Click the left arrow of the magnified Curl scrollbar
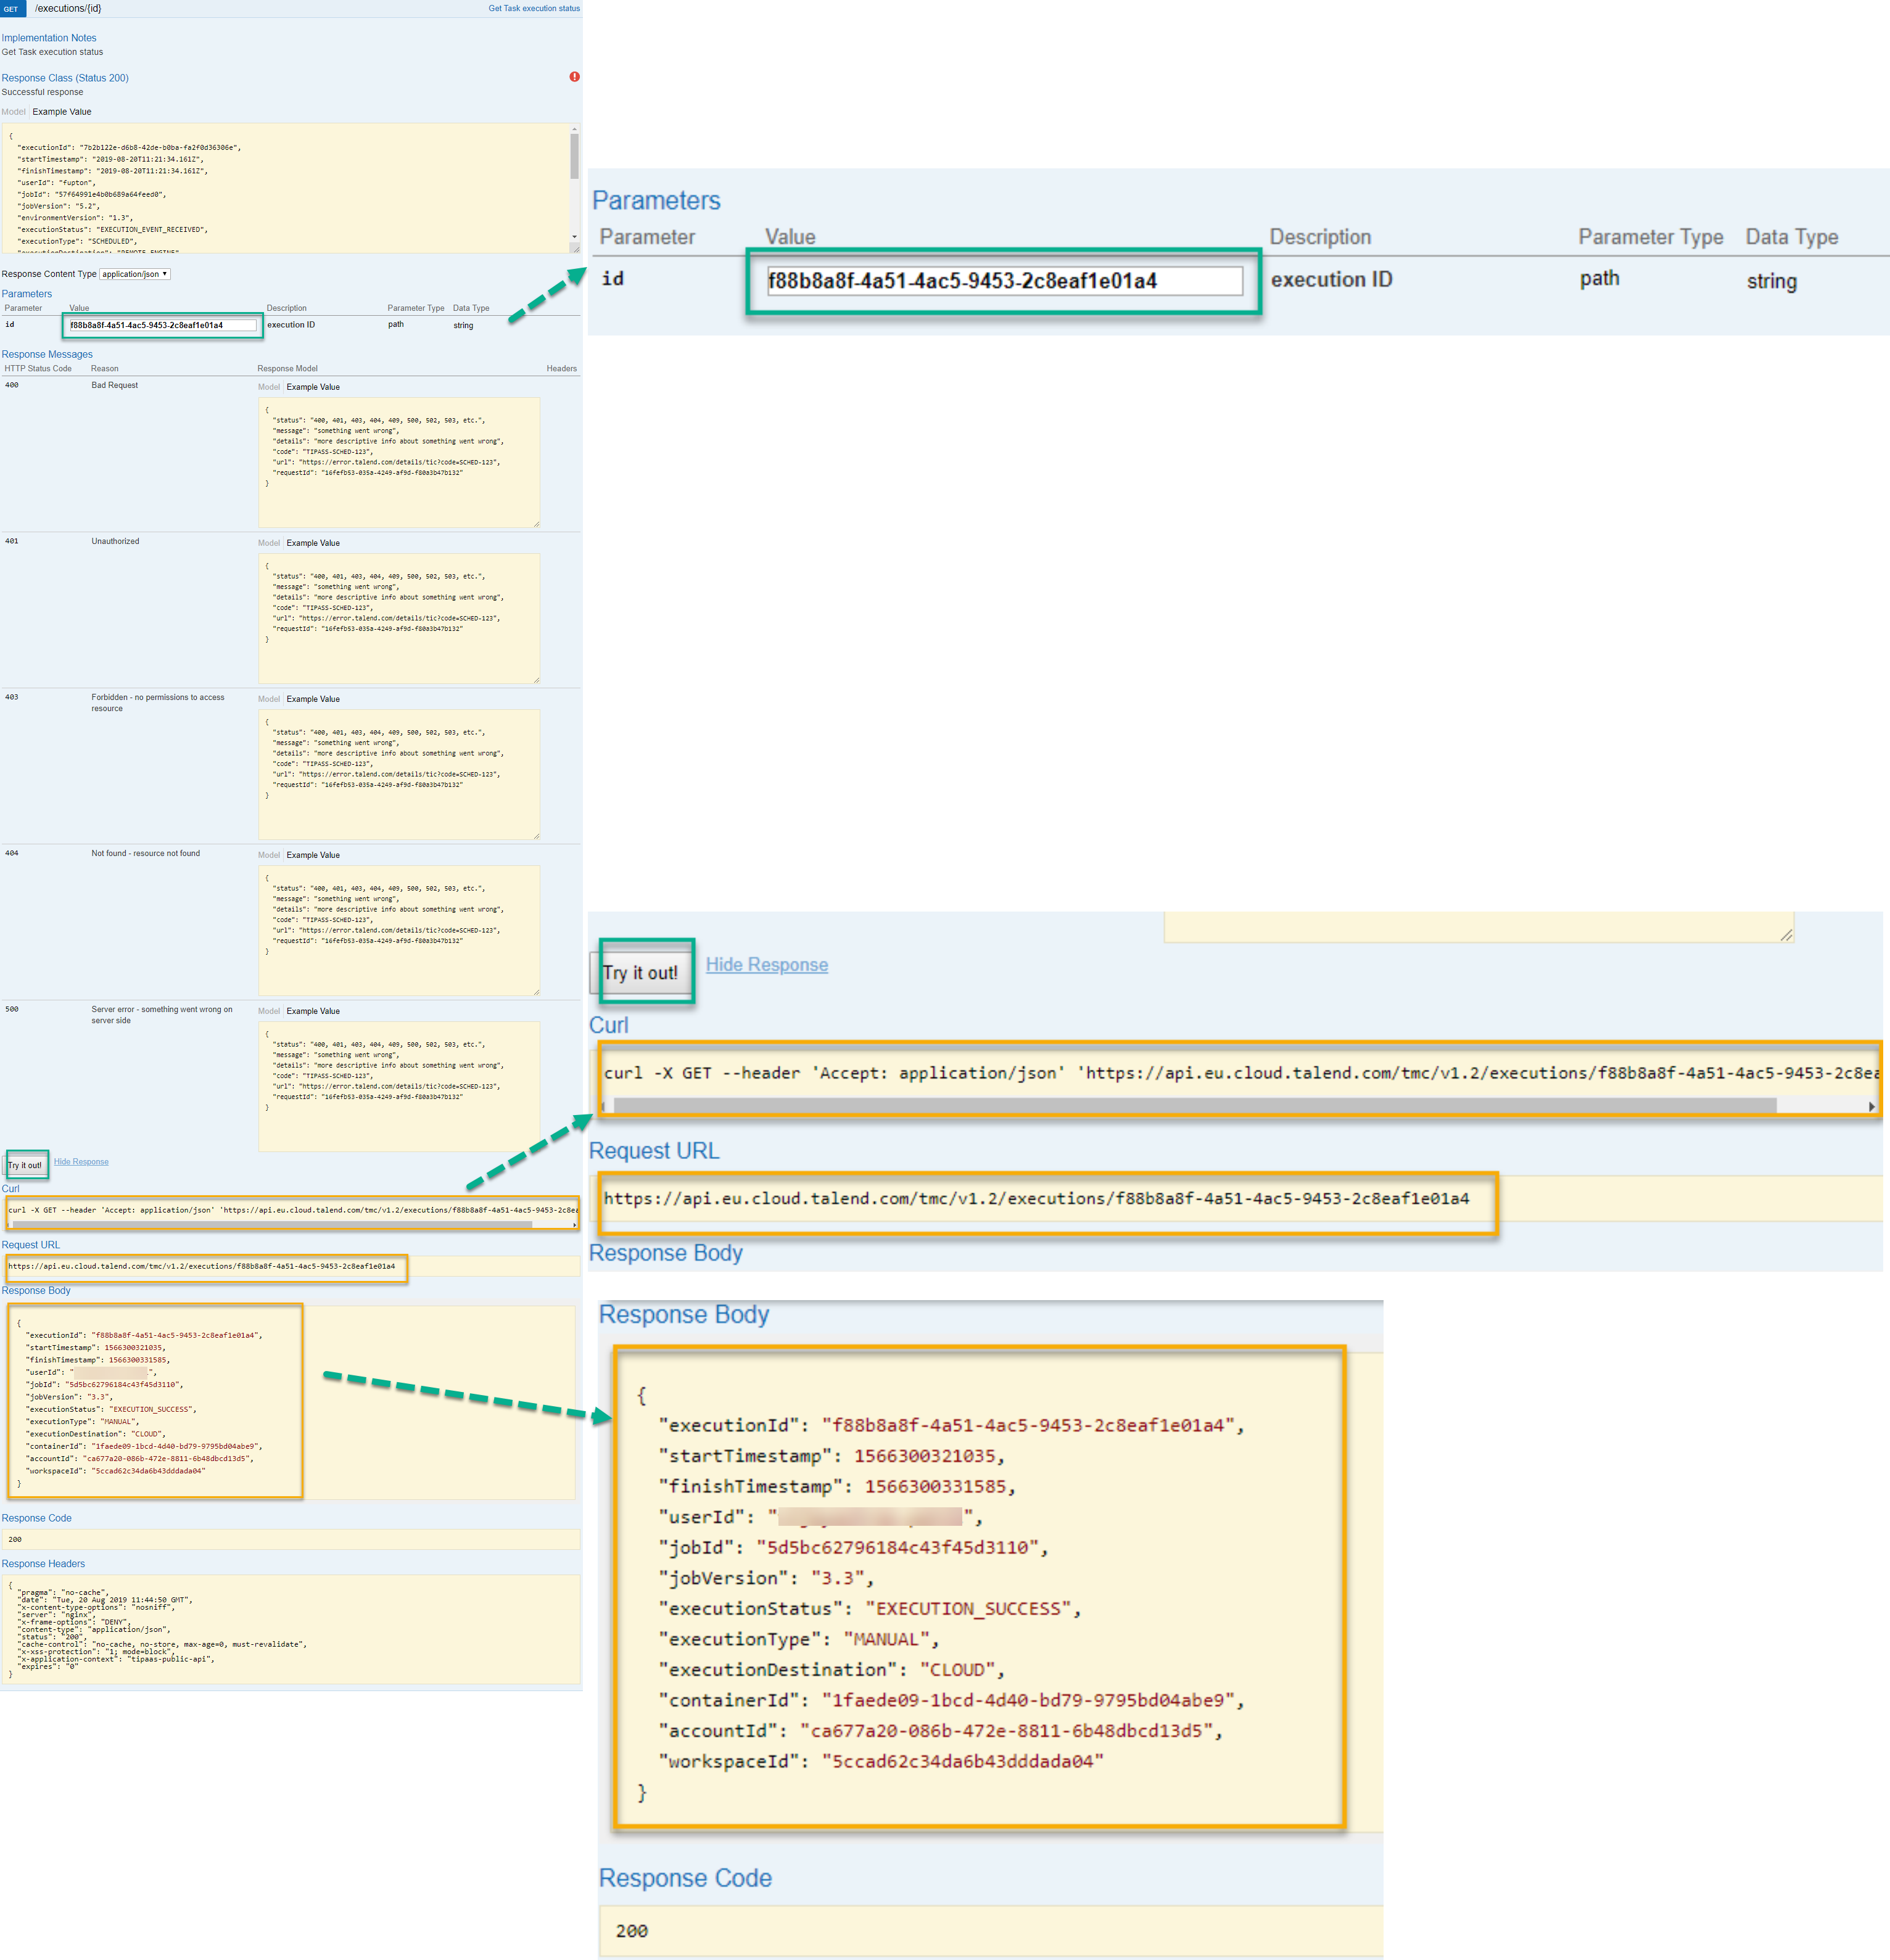Viewport: 1890px width, 1960px height. point(603,1106)
